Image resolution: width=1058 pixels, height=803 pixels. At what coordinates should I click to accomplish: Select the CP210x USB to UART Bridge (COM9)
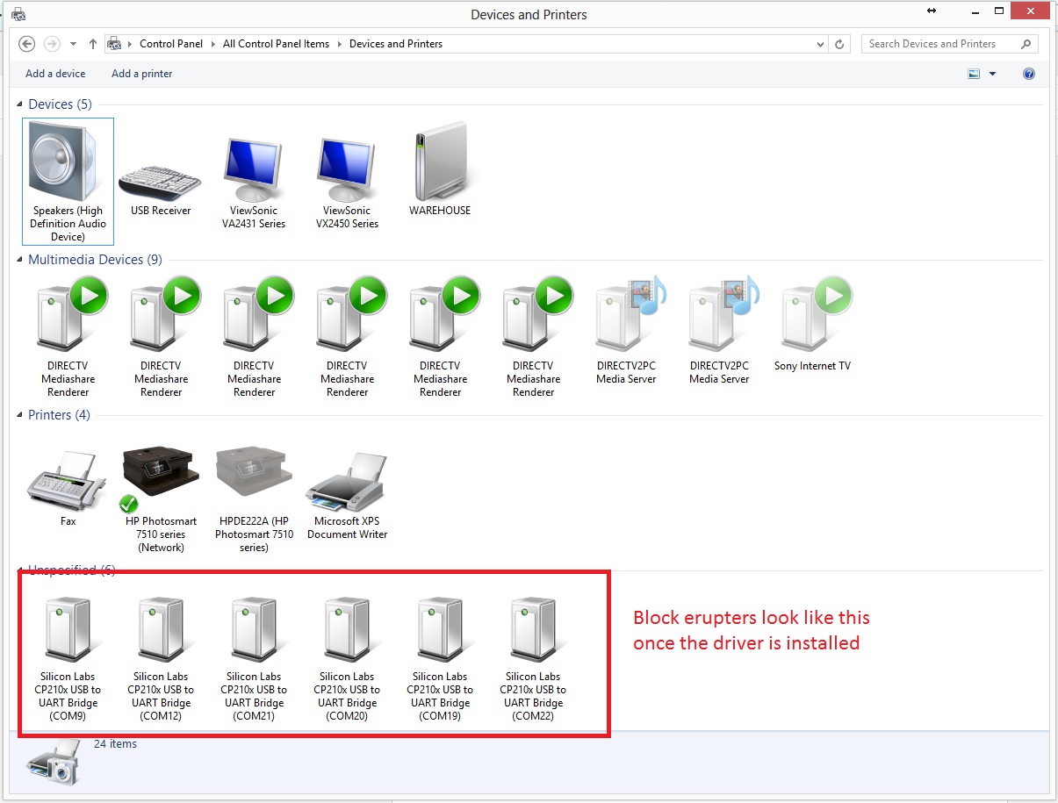(68, 658)
